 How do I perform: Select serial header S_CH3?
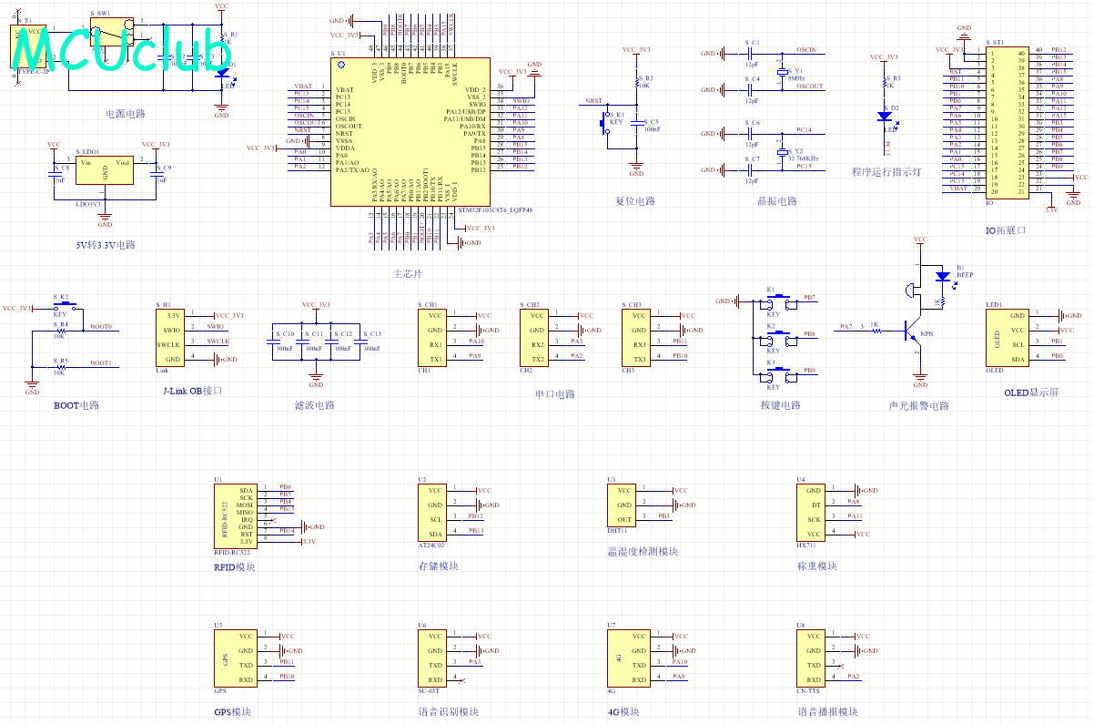coord(638,338)
